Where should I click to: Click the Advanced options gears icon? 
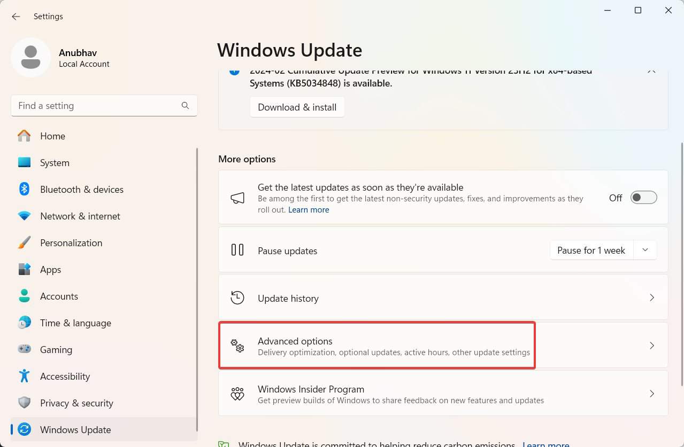click(x=237, y=346)
